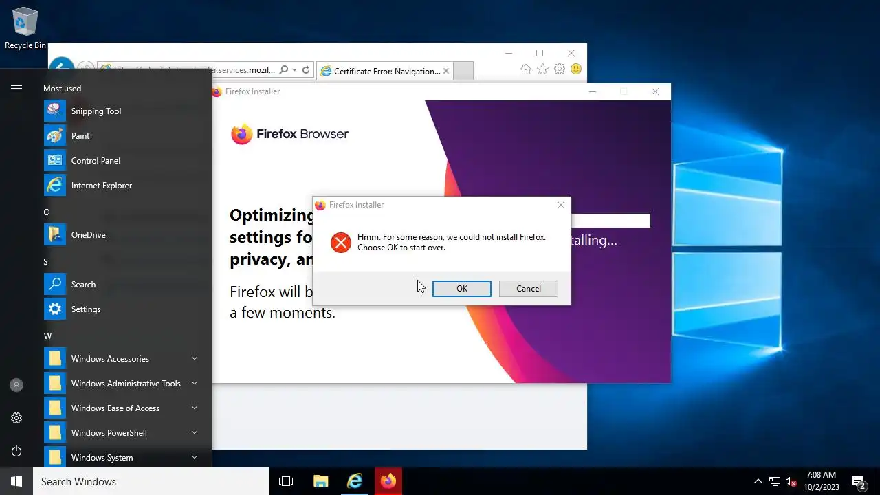Click the 'S' letter group header
Image resolution: width=880 pixels, height=495 pixels.
[46, 261]
